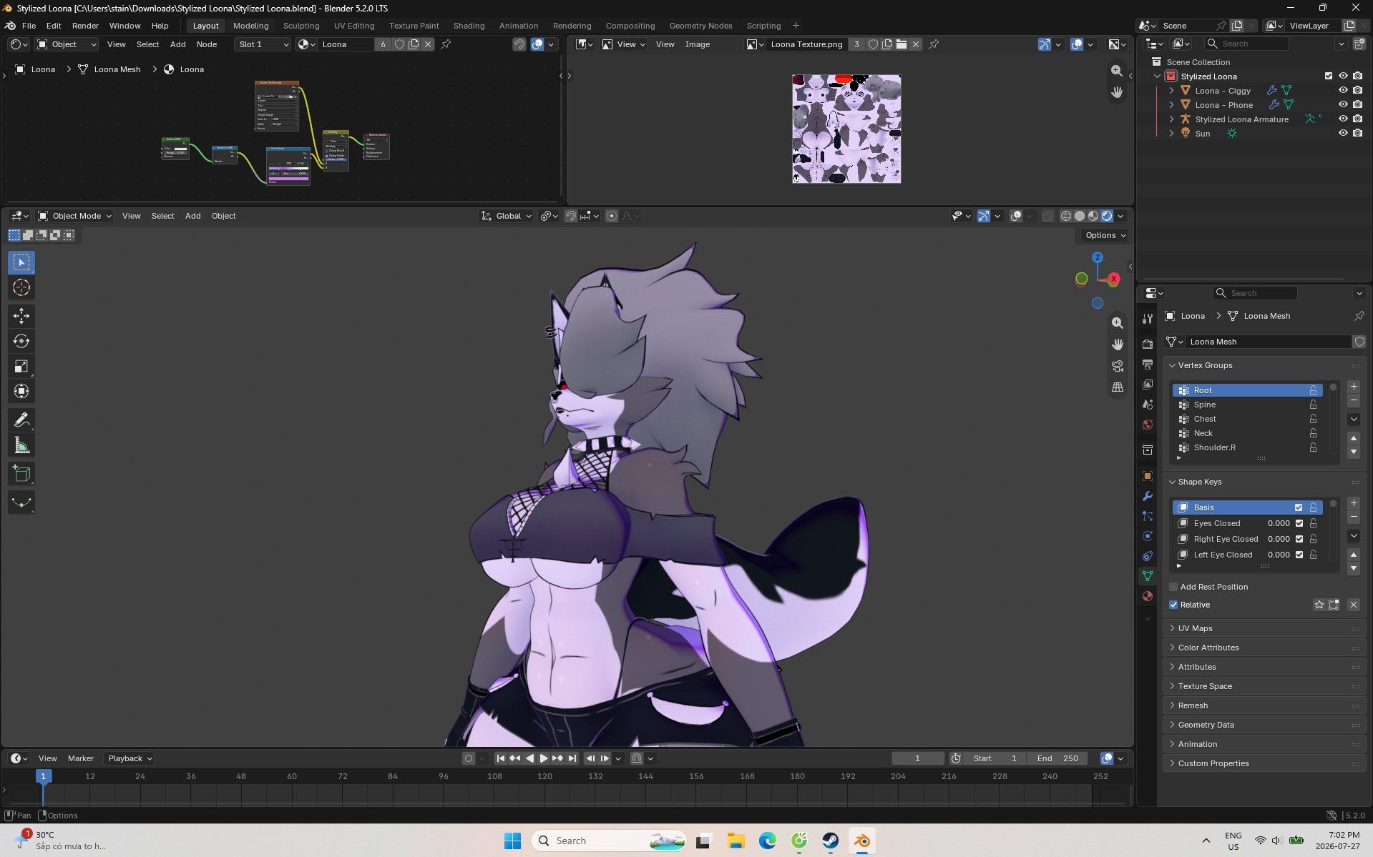Activate the Move tool

(x=21, y=316)
